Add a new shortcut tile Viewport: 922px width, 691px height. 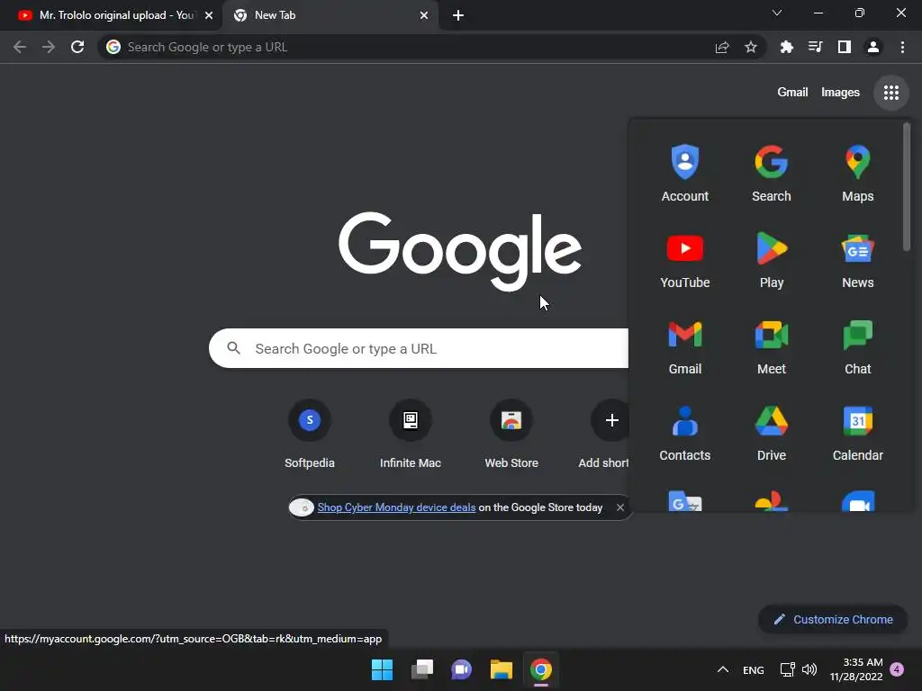click(606, 435)
